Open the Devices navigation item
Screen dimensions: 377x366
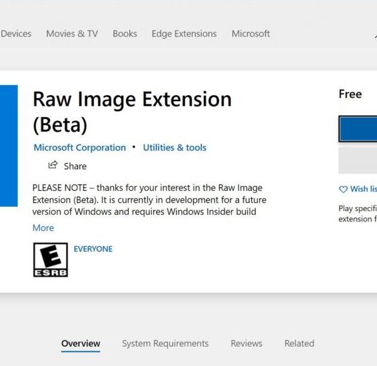[x=16, y=34]
